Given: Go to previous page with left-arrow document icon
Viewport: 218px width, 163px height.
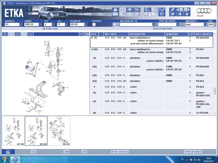Looking at the screenshot, I should tap(180, 10).
